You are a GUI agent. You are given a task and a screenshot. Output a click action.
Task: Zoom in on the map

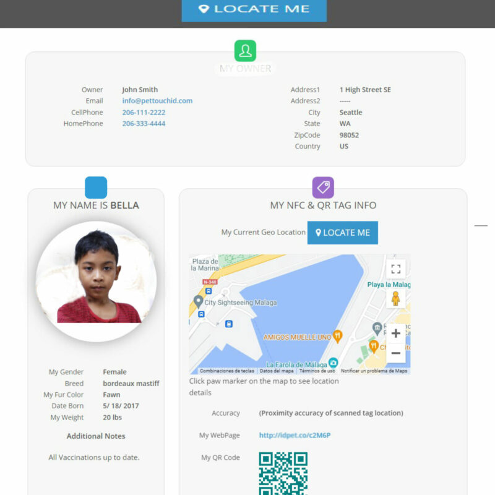[395, 333]
